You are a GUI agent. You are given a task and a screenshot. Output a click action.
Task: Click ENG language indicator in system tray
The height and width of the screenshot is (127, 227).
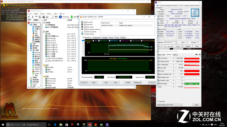coord(215,125)
